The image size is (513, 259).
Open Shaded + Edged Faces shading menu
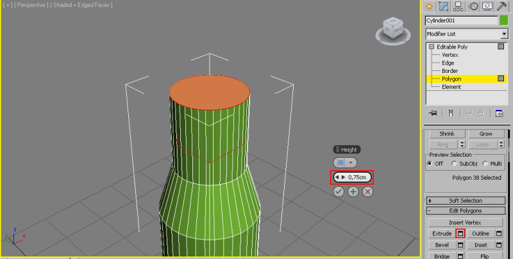[x=81, y=5]
